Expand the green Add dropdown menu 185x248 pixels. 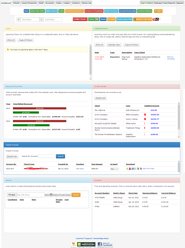158,11
